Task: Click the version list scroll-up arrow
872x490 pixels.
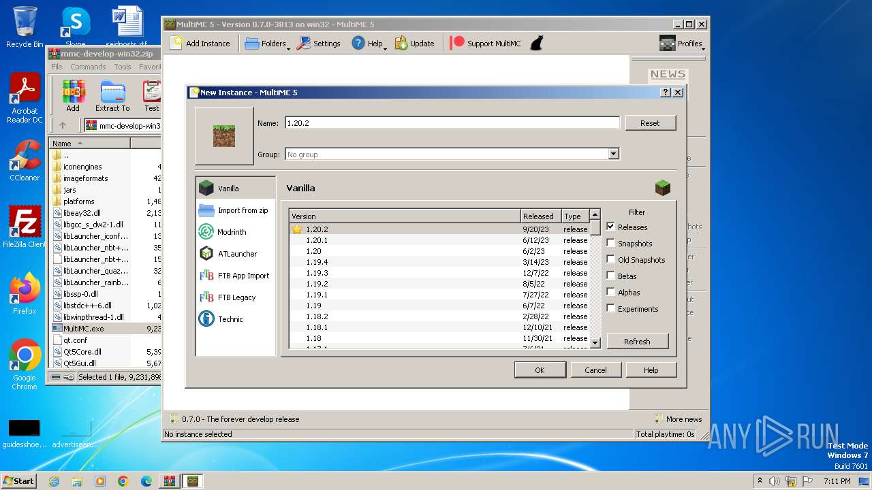Action: click(595, 214)
